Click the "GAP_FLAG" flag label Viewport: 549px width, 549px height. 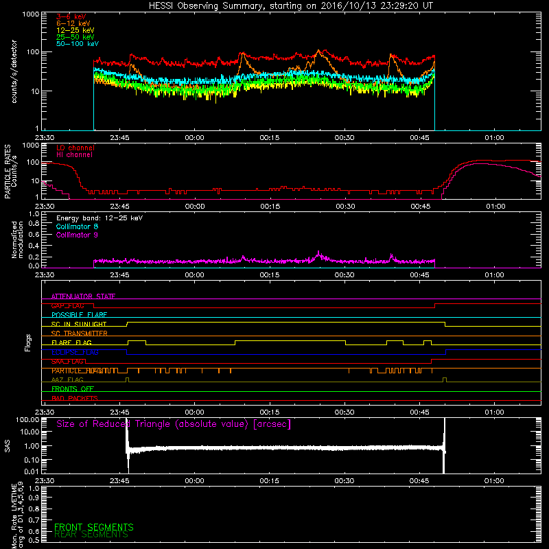pos(68,305)
